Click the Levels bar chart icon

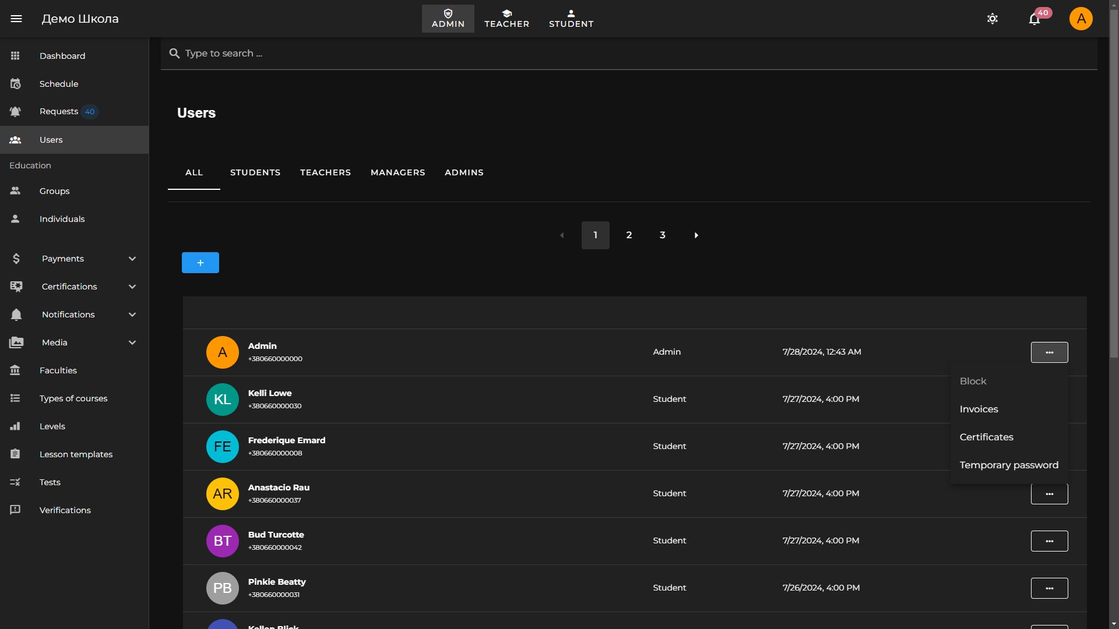[x=15, y=426]
